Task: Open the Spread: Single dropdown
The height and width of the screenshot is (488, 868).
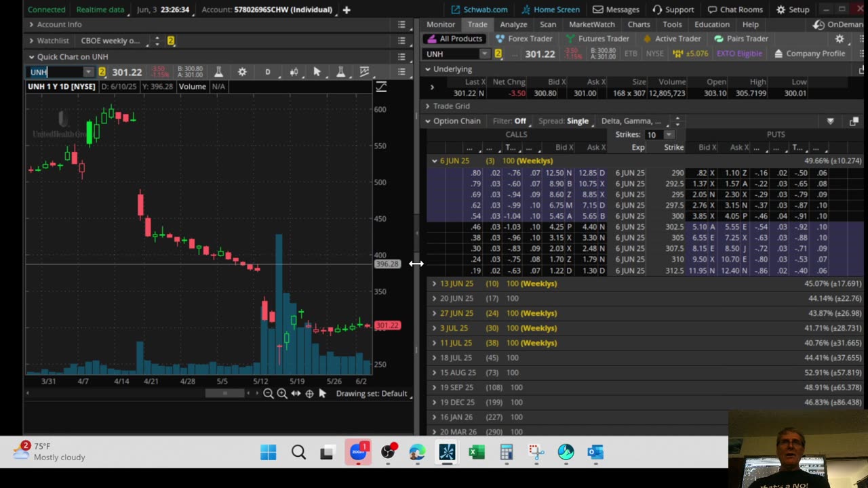Action: coord(566,121)
